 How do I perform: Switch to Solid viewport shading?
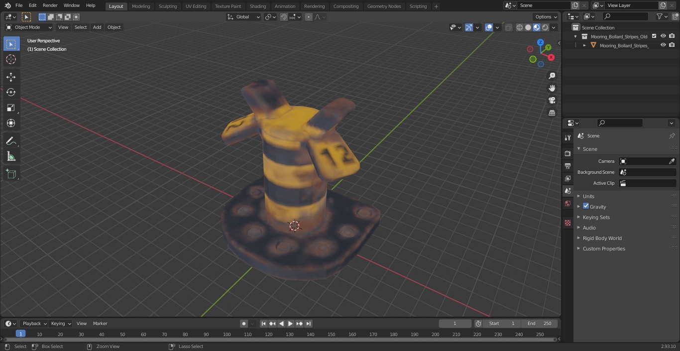click(x=528, y=27)
